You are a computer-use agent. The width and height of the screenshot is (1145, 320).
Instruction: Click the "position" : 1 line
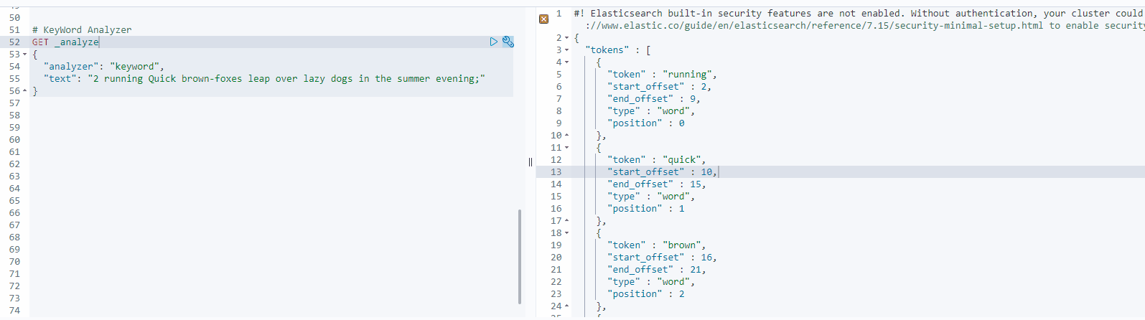click(x=646, y=209)
